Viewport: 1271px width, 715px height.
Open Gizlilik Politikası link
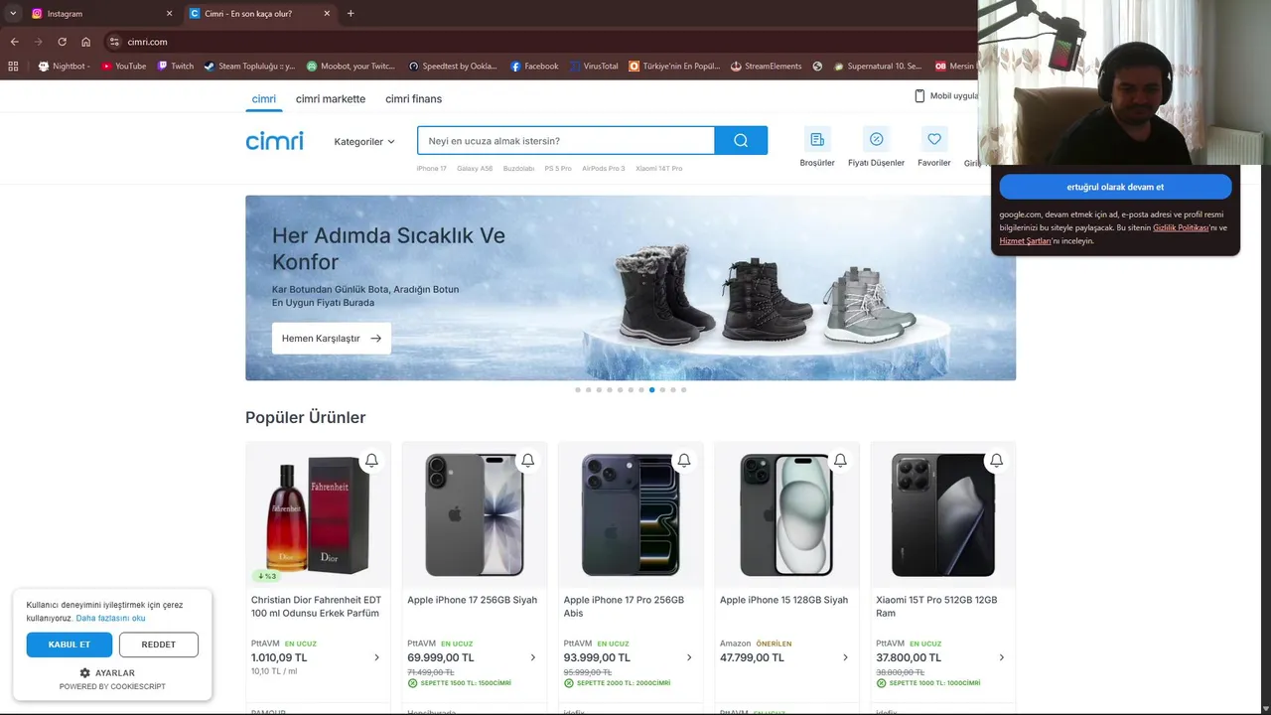coord(1181,227)
